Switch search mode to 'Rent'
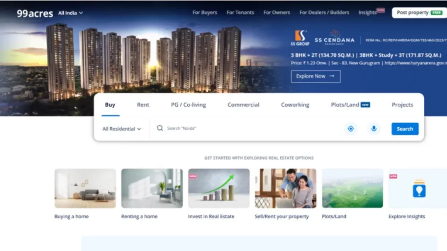Screen dimensions: 447x251 [143, 105]
